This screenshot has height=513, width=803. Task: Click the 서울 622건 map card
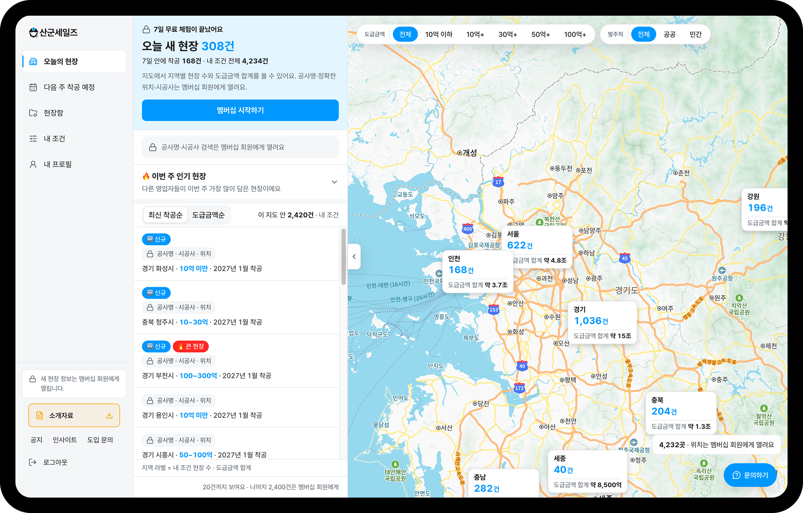[x=537, y=247]
